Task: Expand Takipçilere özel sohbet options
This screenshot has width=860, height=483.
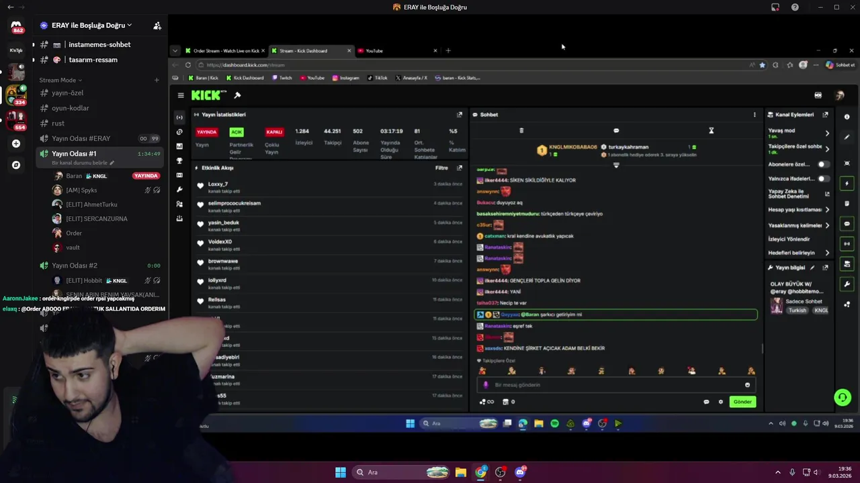Action: [x=827, y=149]
